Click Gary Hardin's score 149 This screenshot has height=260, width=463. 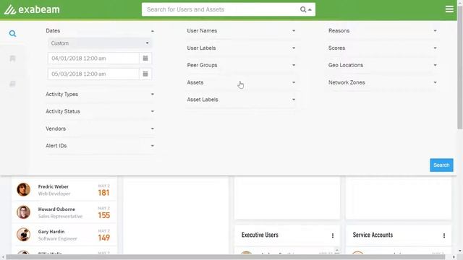point(103,238)
